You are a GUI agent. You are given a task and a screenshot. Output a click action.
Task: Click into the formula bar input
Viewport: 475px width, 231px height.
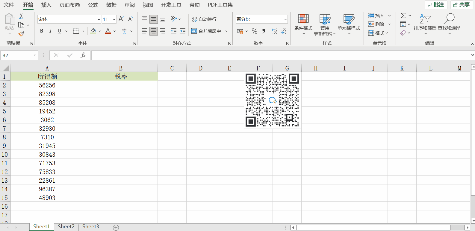click(280, 55)
